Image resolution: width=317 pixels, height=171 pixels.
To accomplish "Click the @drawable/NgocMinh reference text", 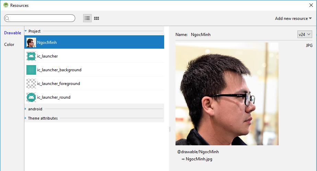I will point(198,152).
